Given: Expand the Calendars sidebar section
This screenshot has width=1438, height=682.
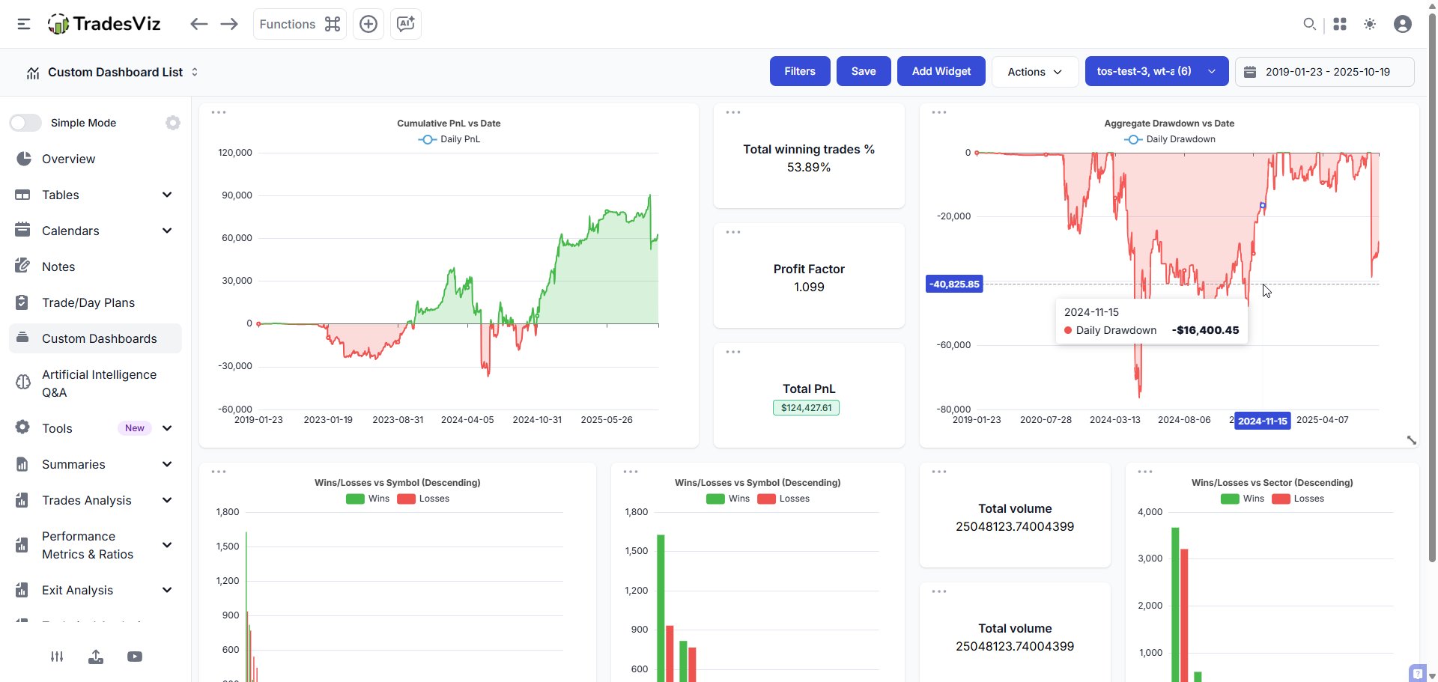Looking at the screenshot, I should pos(96,231).
